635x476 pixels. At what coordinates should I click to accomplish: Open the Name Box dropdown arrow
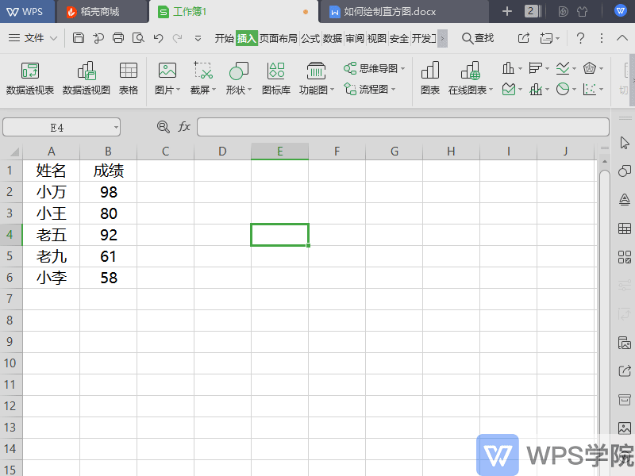click(x=114, y=127)
